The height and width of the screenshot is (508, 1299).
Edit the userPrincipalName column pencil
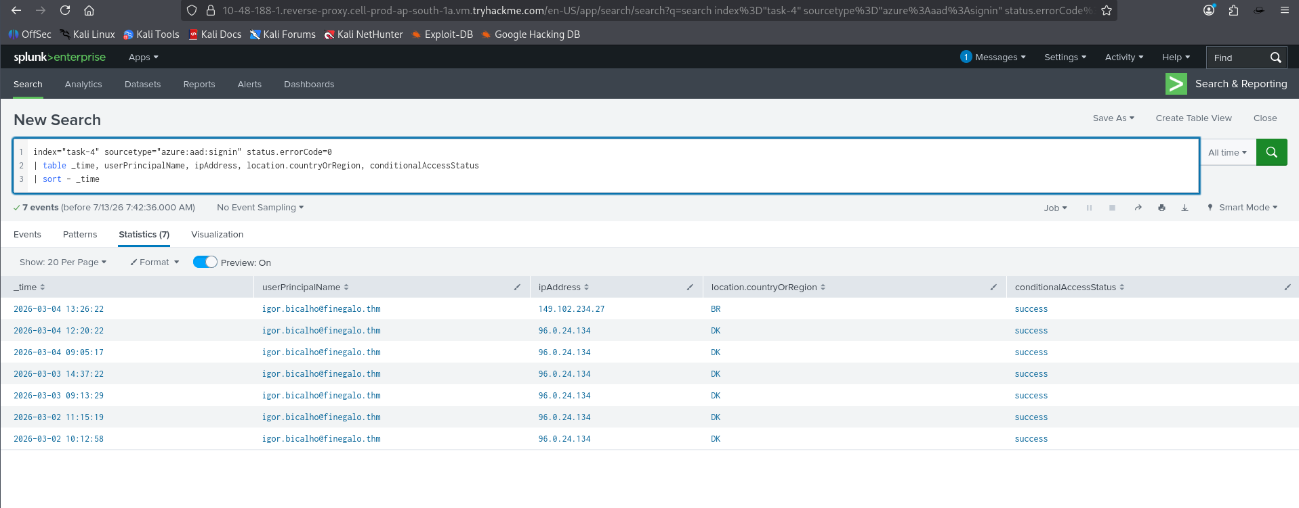[517, 287]
